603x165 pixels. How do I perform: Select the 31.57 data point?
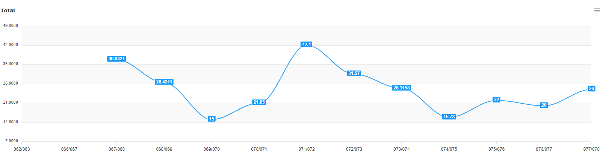click(x=354, y=73)
